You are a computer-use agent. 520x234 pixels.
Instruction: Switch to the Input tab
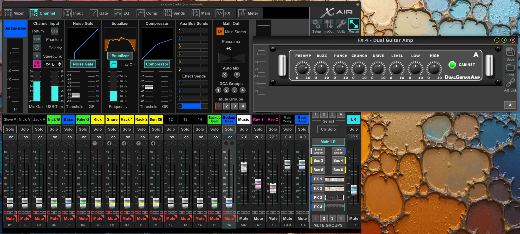coord(73,13)
